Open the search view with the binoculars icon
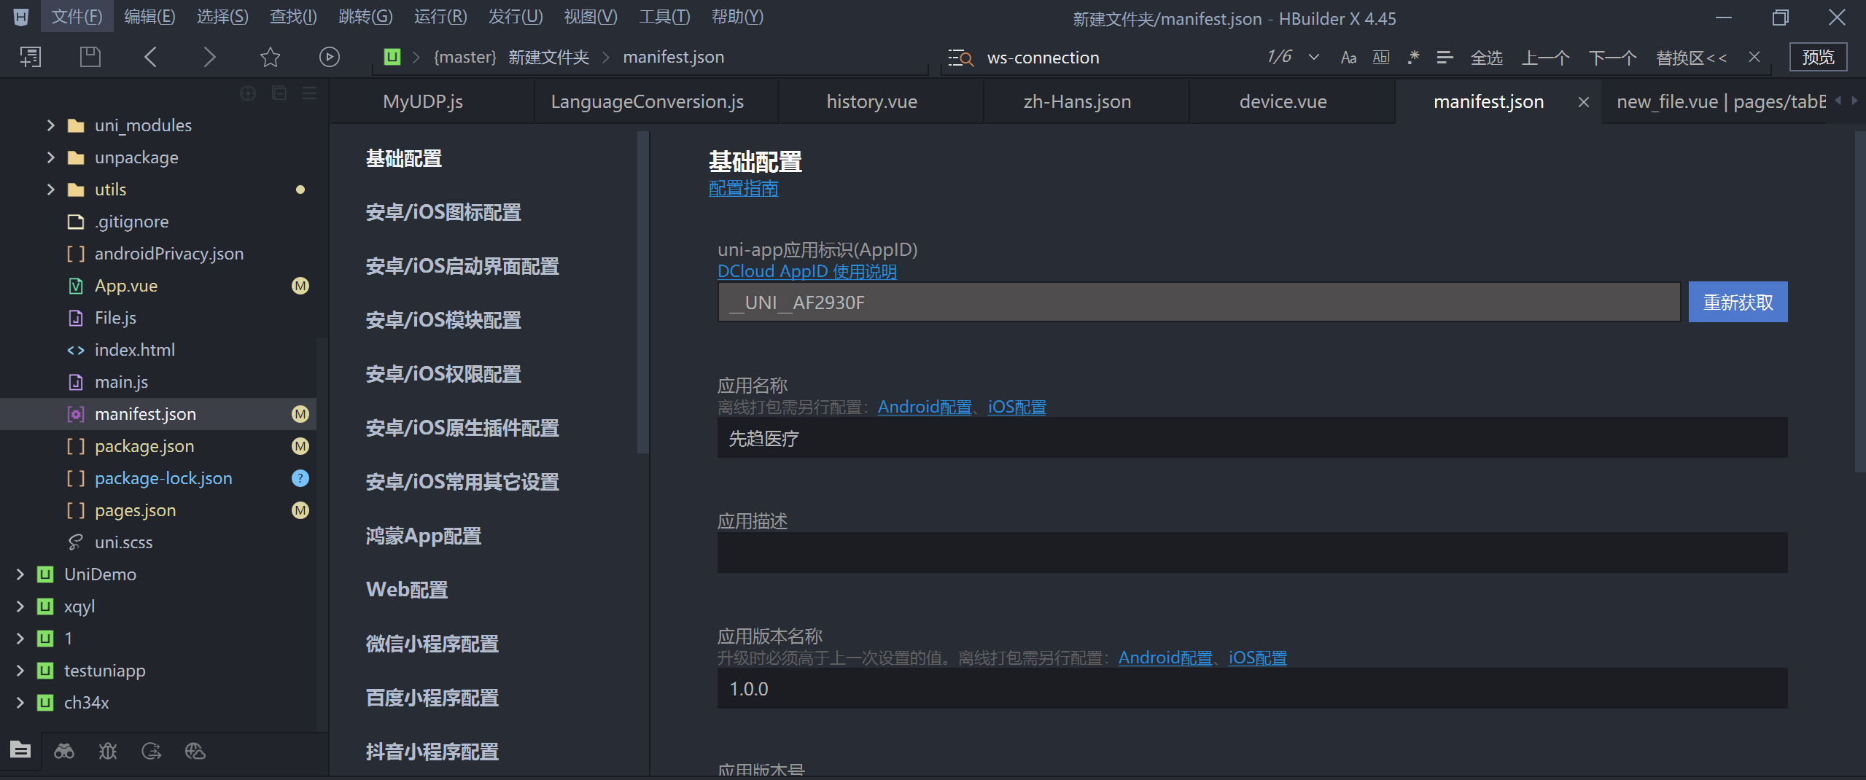1866x780 pixels. click(63, 750)
